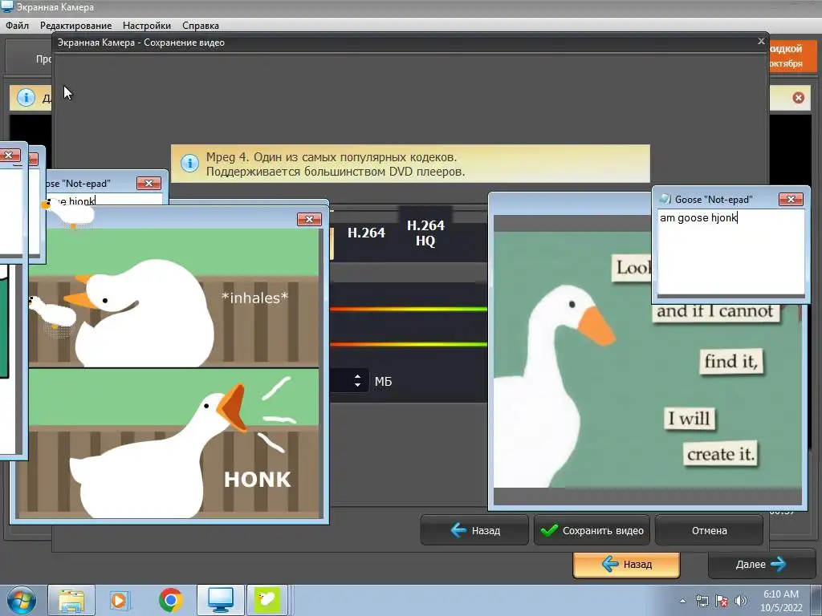This screenshot has height=616, width=822.
Task: Open Google Chrome from taskbar
Action: [170, 600]
